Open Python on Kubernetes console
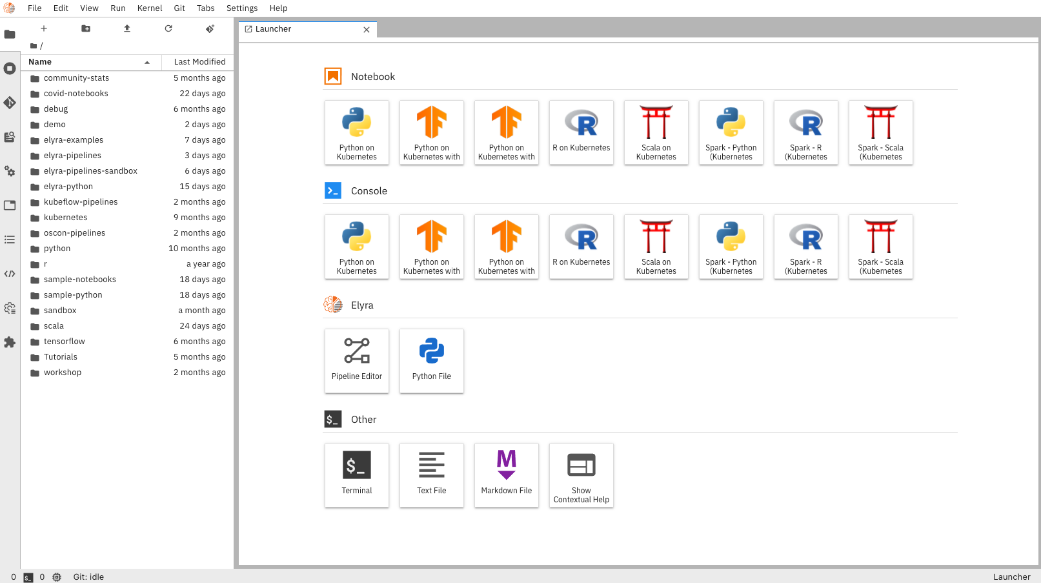 (x=357, y=247)
